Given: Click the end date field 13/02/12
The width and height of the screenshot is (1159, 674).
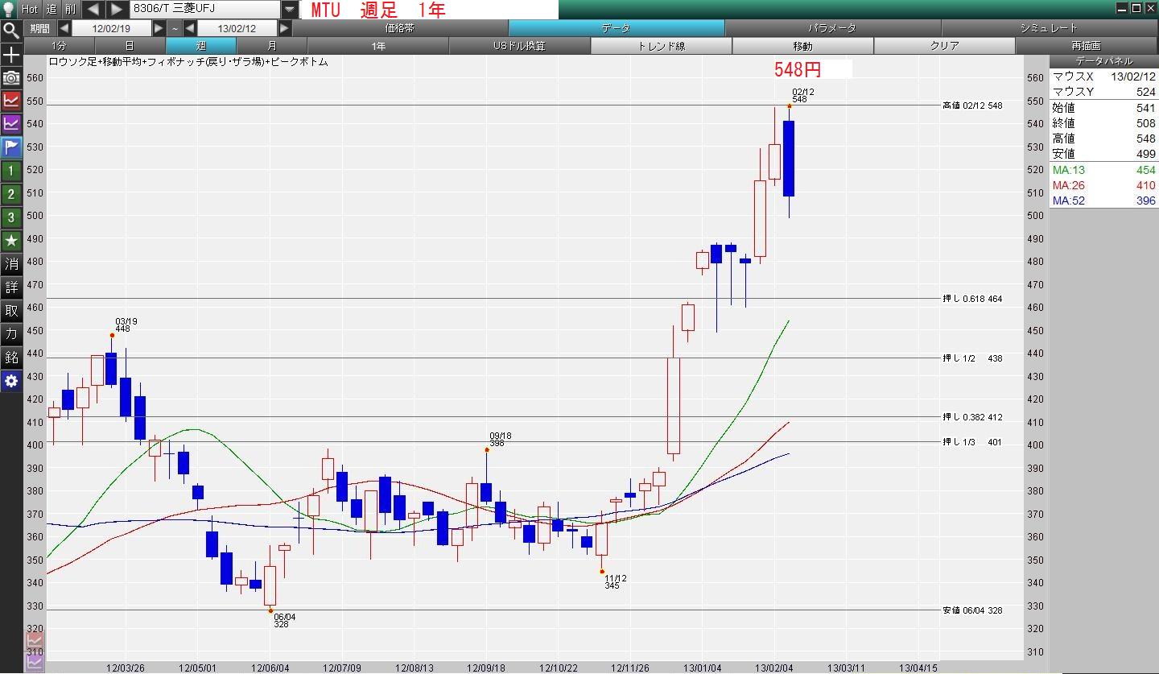Looking at the screenshot, I should pyautogui.click(x=237, y=28).
